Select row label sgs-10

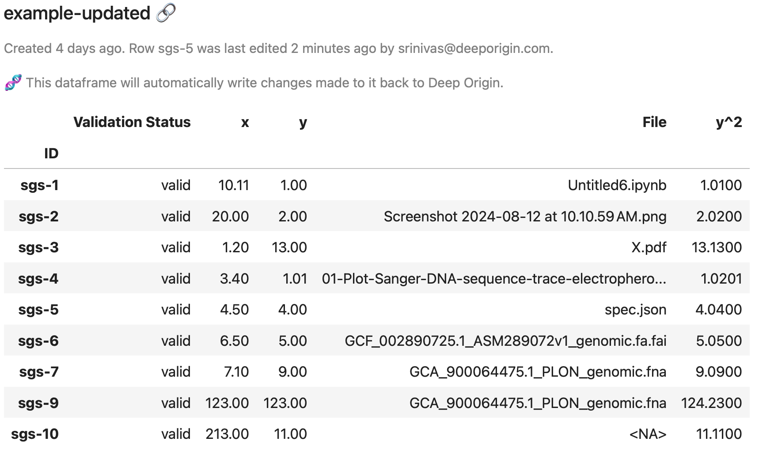[35, 434]
